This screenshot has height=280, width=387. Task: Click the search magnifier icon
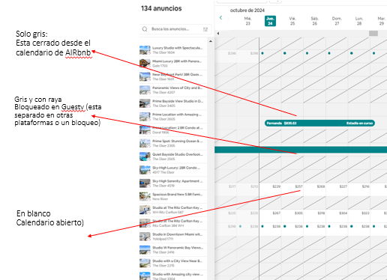145,29
